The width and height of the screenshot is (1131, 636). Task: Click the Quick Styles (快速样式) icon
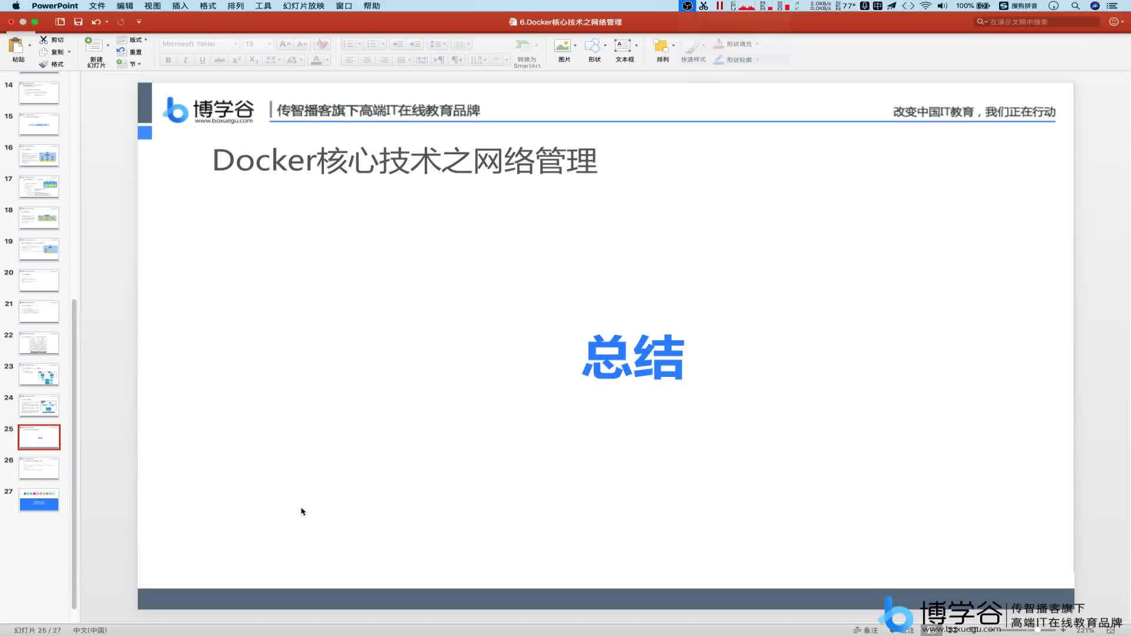[x=692, y=45]
